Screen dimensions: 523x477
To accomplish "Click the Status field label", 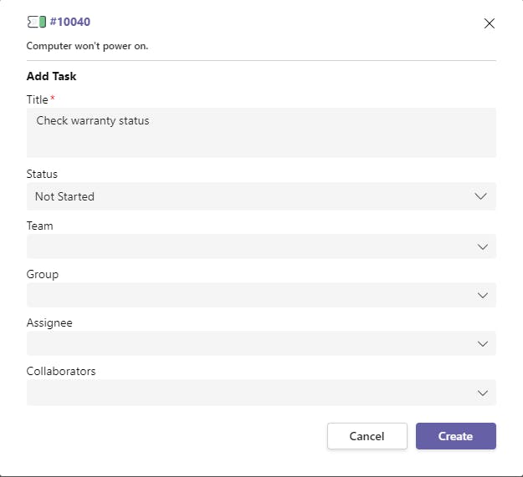I will click(42, 175).
